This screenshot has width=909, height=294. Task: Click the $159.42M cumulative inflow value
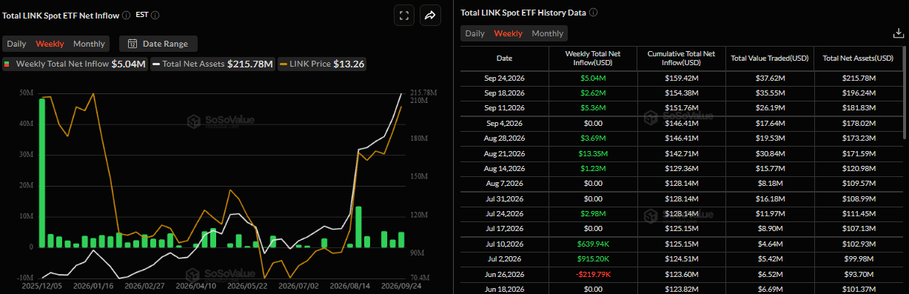681,78
